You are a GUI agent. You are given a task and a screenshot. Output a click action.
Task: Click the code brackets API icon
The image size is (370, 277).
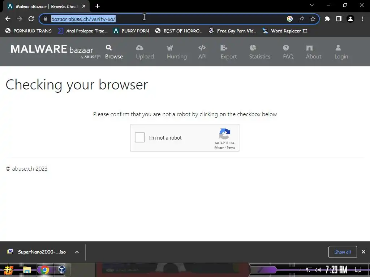point(202,48)
